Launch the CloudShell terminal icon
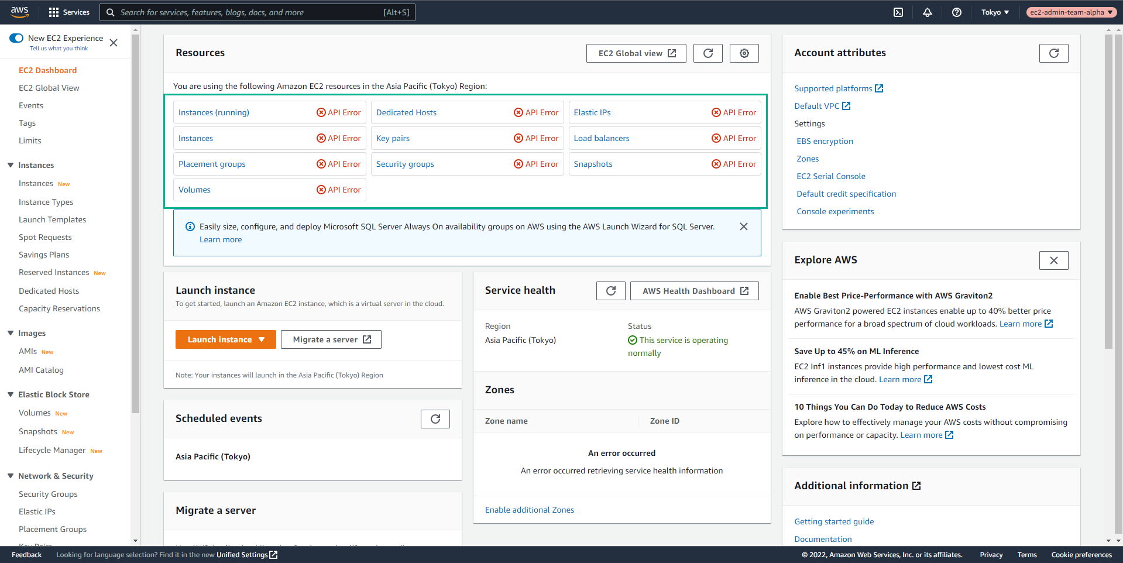 coord(898,12)
